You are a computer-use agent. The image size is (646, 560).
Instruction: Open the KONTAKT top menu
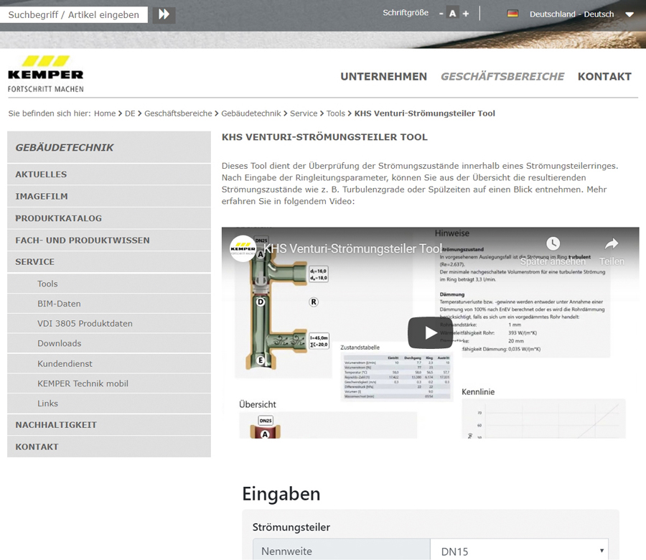[x=604, y=77]
